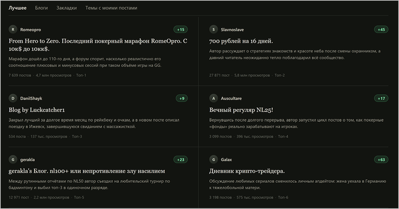The image size is (399, 209).
Task: Click the 396 тыс. просмотров stat
Action: 255,137
